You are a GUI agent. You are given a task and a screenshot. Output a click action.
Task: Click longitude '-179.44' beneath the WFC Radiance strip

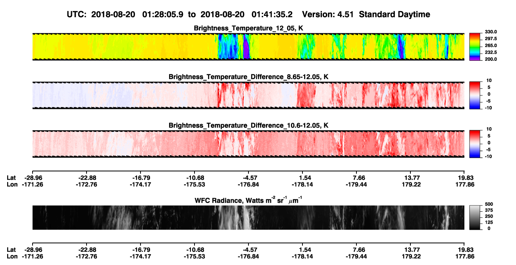[x=356, y=257]
